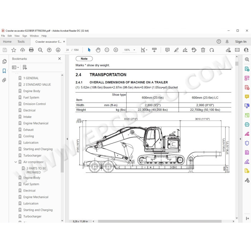Add a new bookmark icon in the Bookmarks panel
Screen dimensions: 251x251
point(25,67)
